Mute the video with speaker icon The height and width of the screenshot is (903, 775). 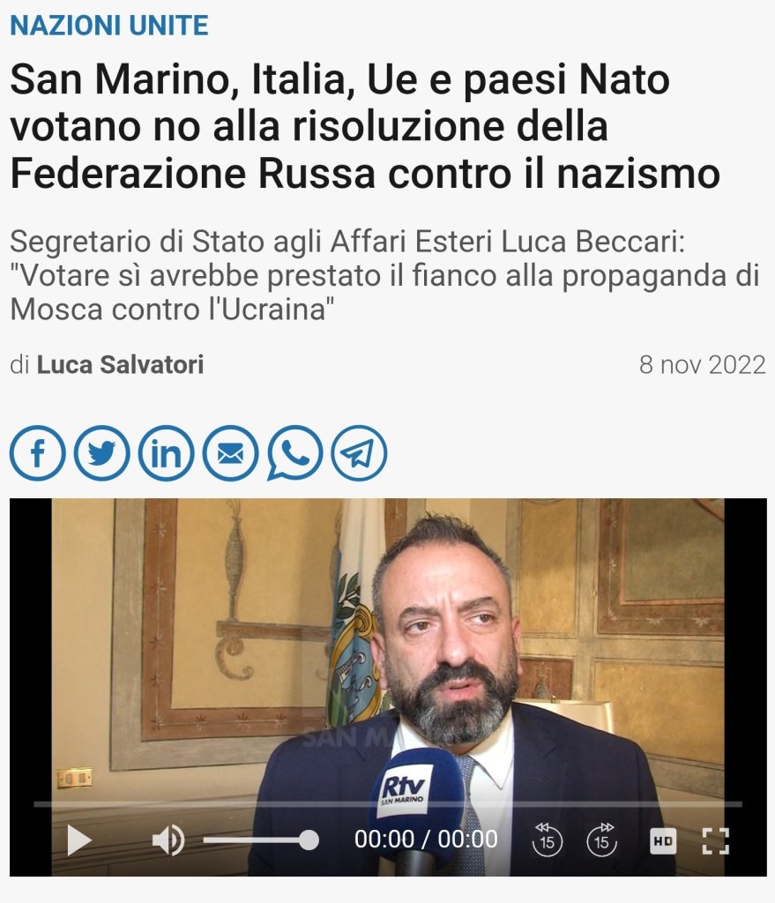click(x=168, y=840)
